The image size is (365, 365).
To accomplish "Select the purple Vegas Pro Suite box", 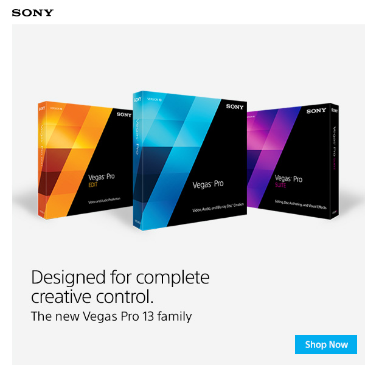I will (293, 161).
